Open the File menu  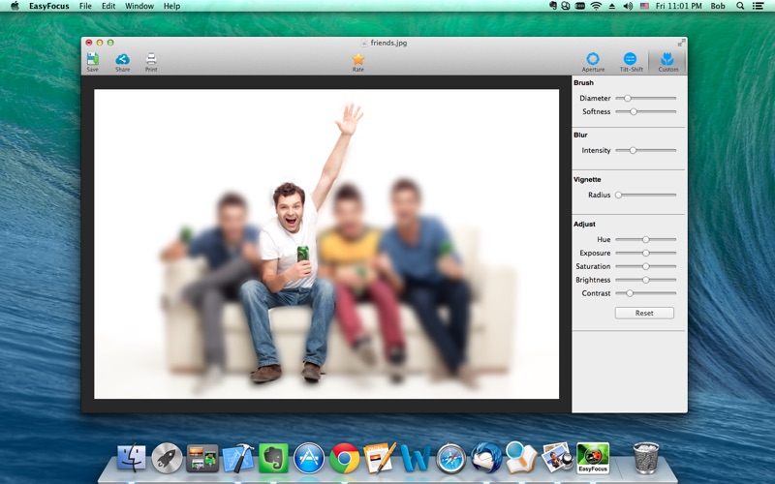pos(85,6)
